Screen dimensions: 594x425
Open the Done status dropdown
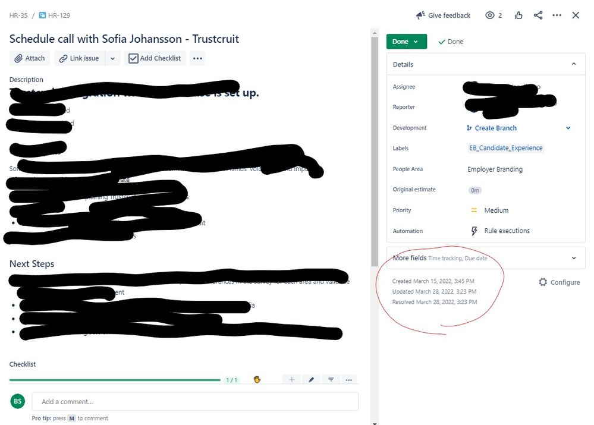click(x=407, y=42)
